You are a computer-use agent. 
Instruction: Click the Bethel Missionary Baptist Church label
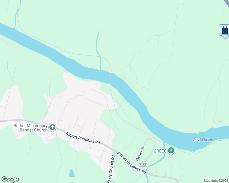pyautogui.click(x=31, y=128)
